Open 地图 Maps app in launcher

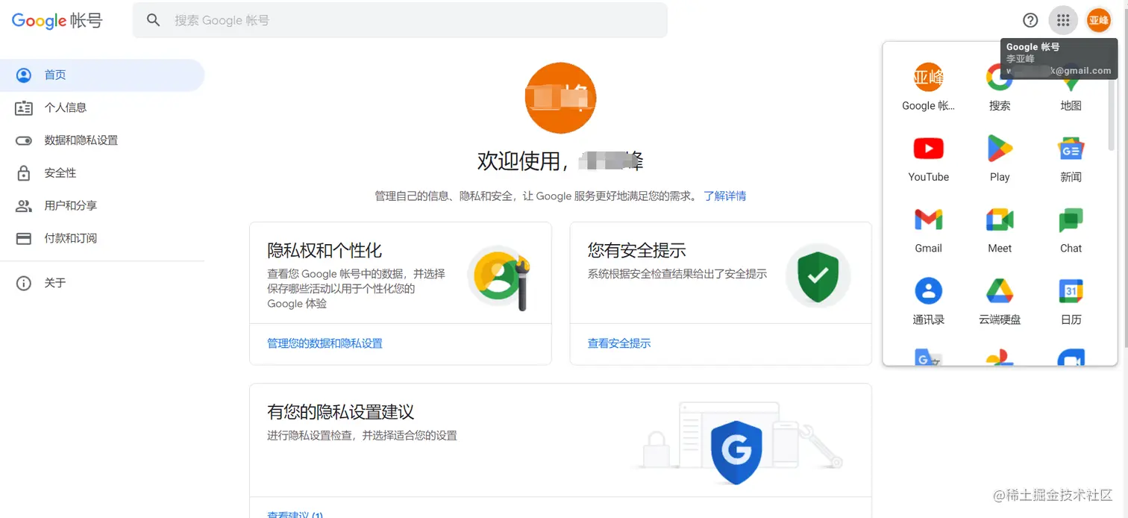(1071, 87)
